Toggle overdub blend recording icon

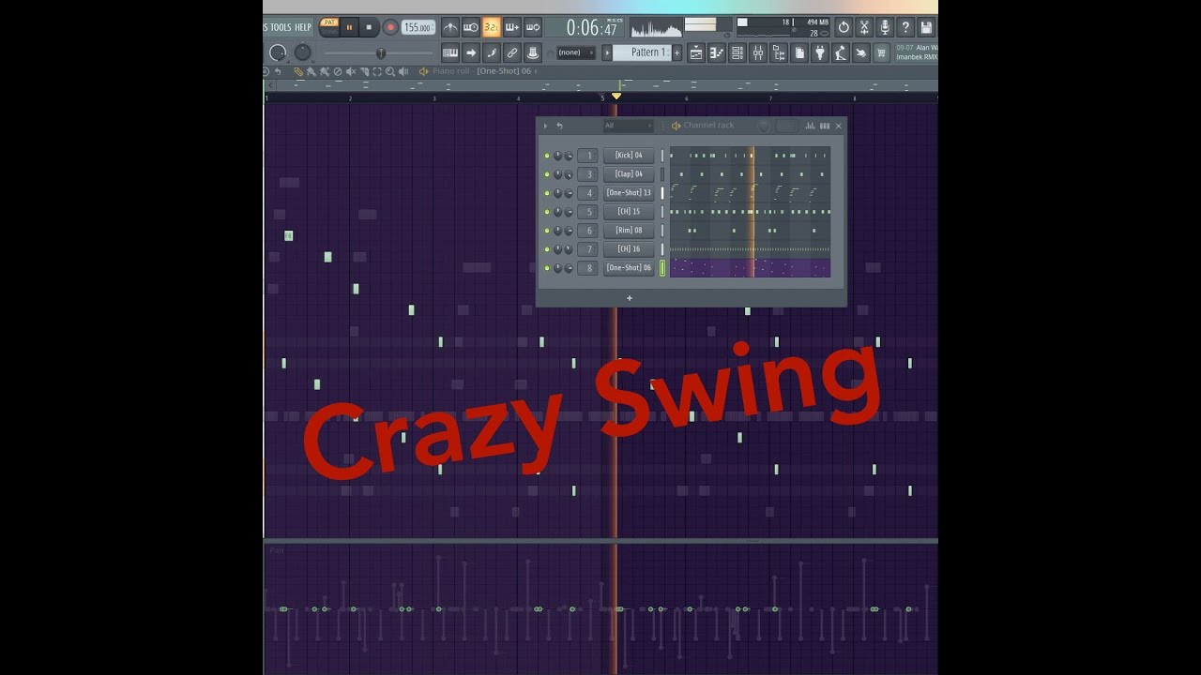click(x=512, y=27)
